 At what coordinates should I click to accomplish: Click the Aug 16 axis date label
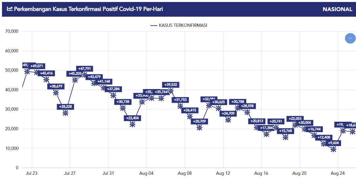[x=261, y=173]
